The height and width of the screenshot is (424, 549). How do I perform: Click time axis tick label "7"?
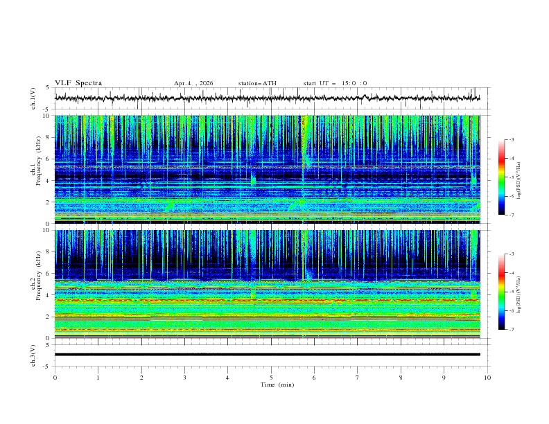(358, 378)
